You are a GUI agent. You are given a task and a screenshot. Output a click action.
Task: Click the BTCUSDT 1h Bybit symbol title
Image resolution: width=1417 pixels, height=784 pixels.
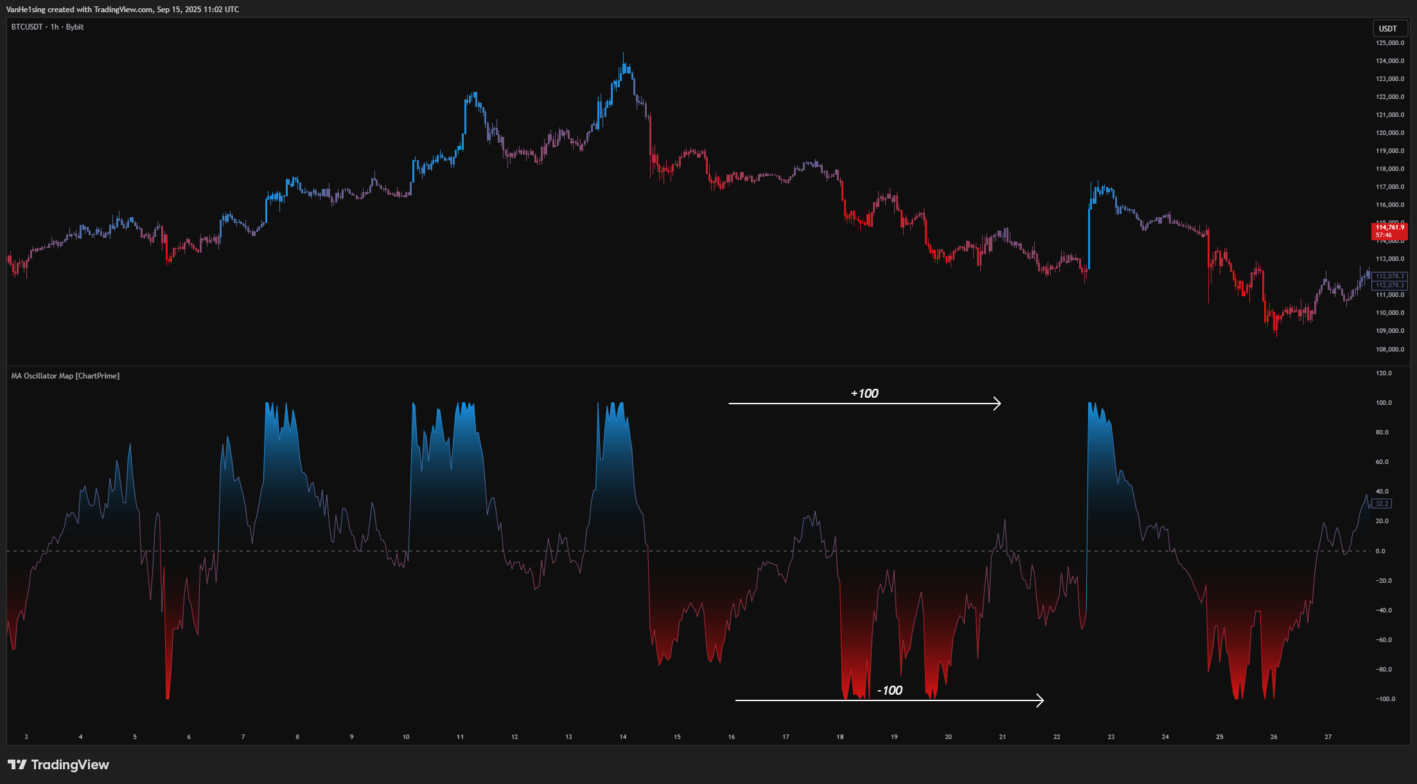pyautogui.click(x=48, y=27)
